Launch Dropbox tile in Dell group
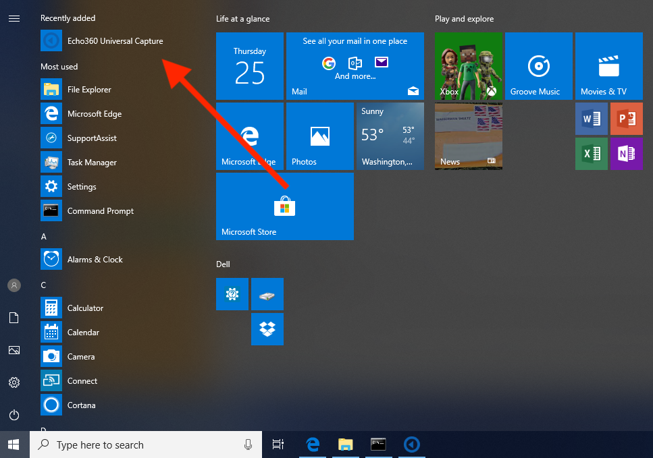 click(x=267, y=329)
